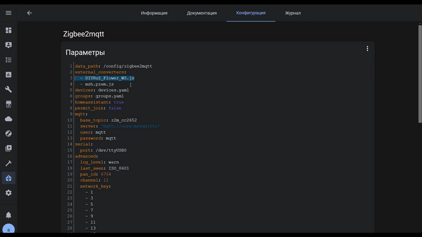This screenshot has height=237, width=422.
Task: Go back using the arrow button
Action: coord(29,13)
